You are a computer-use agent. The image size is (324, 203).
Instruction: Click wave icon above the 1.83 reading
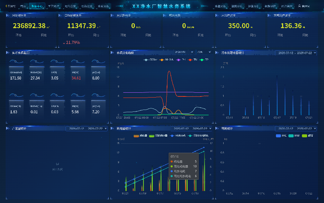tap(16, 95)
